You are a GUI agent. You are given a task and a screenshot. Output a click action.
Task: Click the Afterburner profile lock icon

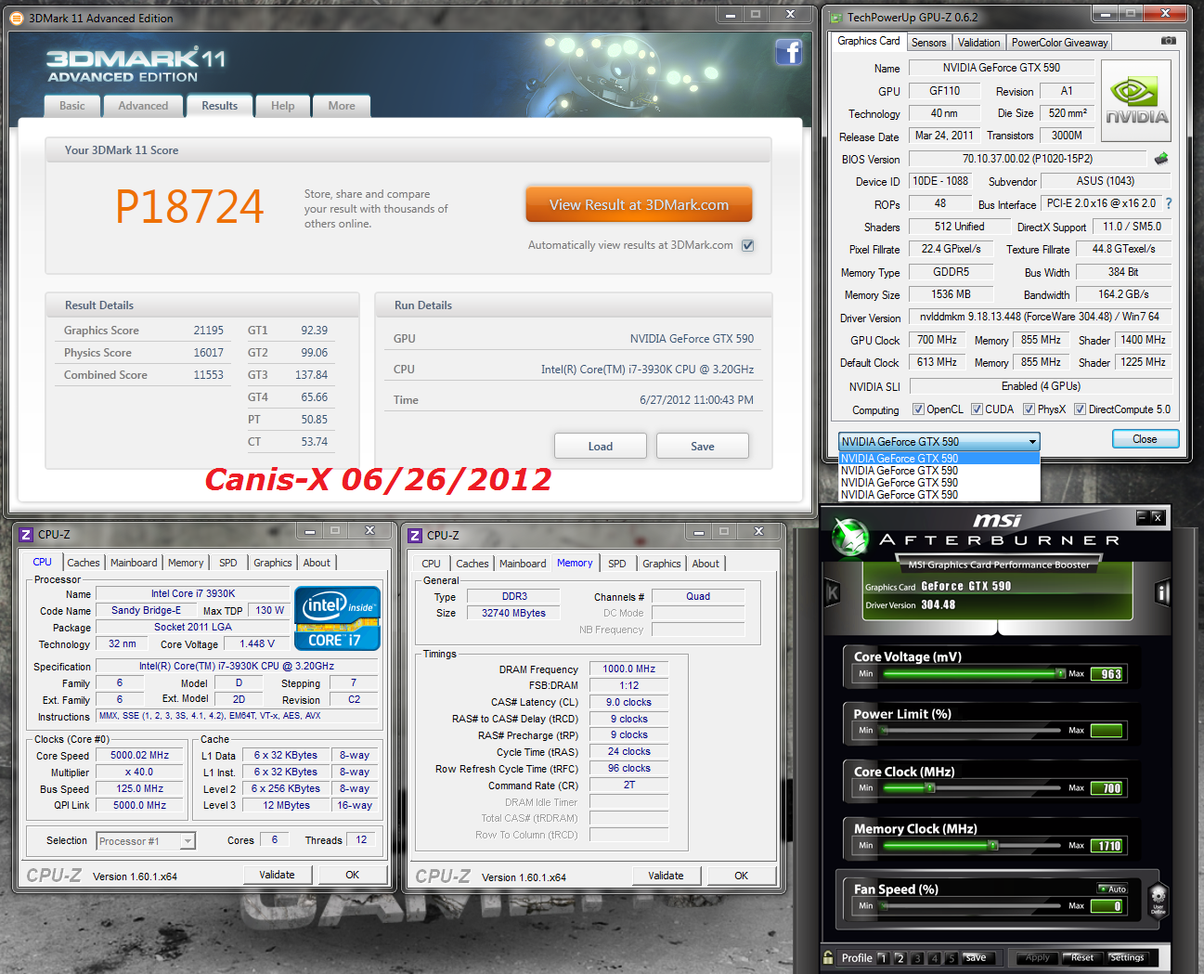[x=828, y=957]
